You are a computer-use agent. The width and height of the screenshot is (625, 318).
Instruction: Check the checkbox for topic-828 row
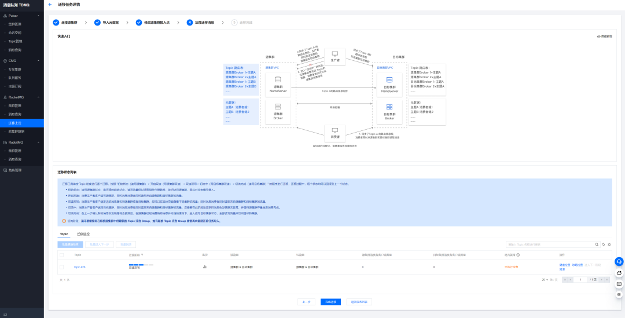pyautogui.click(x=61, y=266)
